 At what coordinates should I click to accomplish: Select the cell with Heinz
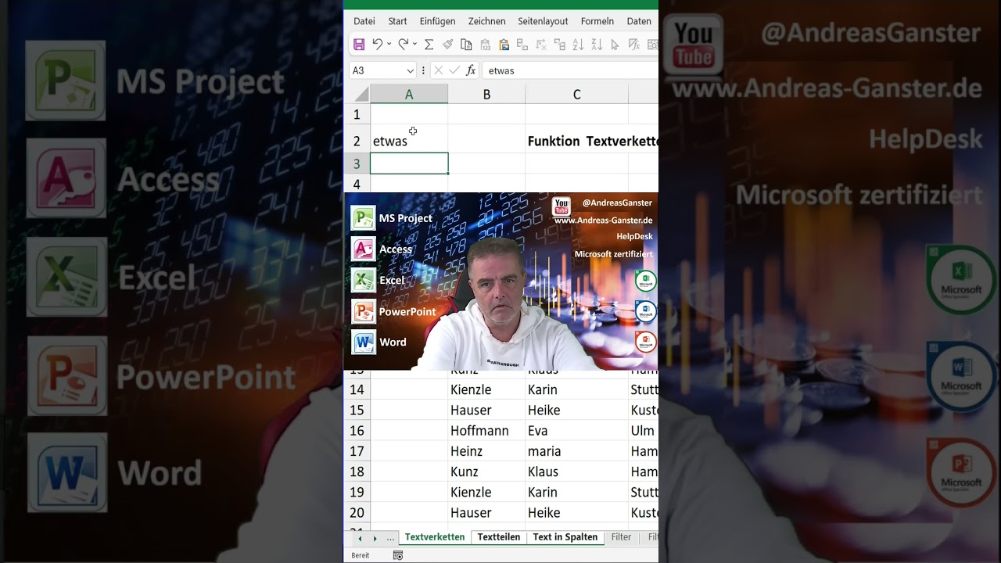[x=486, y=451]
